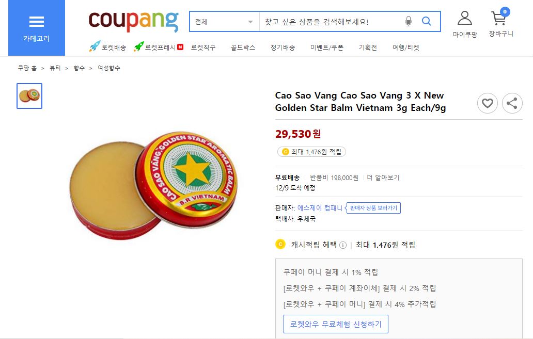533x339 pixels.
Task: Click the microphone voice search icon
Action: (x=408, y=21)
